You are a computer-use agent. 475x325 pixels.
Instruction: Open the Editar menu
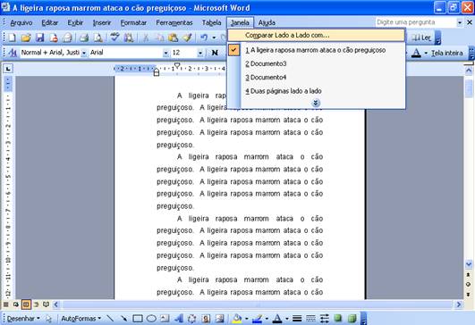[50, 22]
